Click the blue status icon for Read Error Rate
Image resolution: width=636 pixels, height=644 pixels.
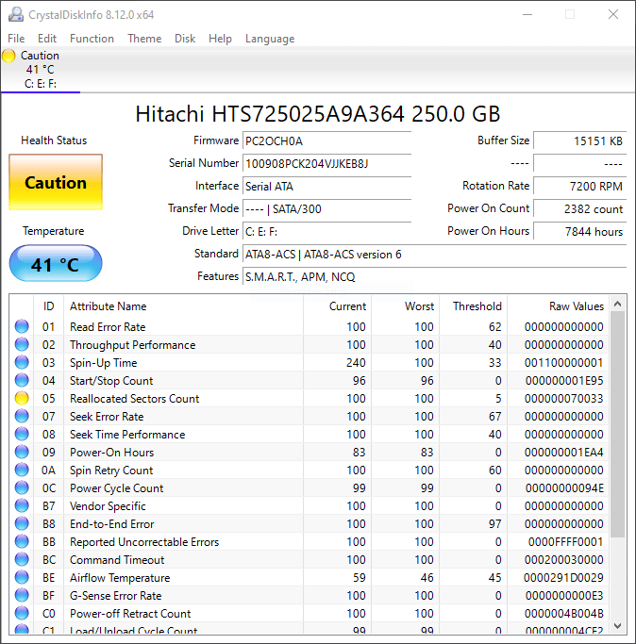click(22, 326)
